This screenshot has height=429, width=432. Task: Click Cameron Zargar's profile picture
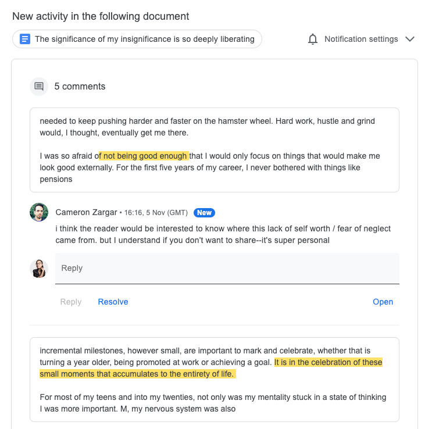pyautogui.click(x=39, y=212)
